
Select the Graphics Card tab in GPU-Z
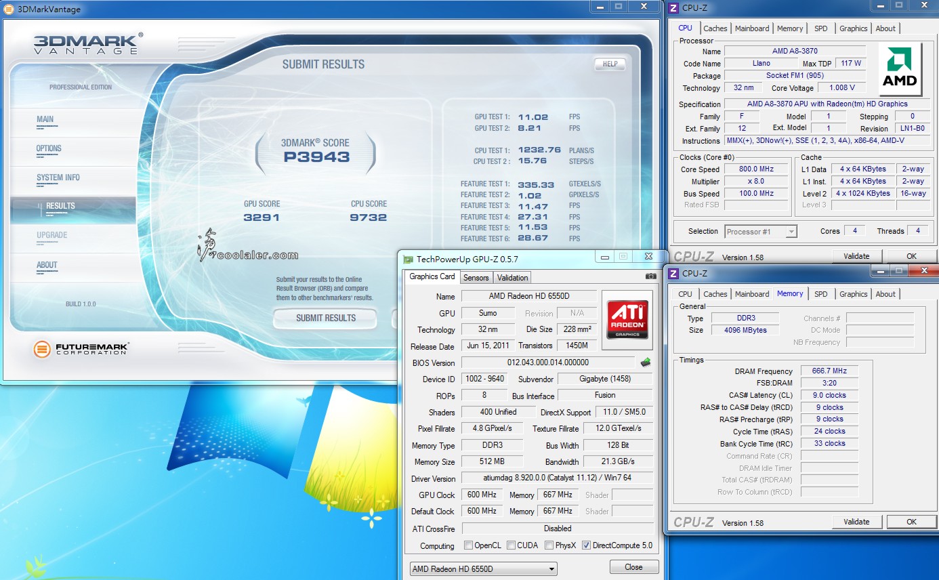click(432, 276)
